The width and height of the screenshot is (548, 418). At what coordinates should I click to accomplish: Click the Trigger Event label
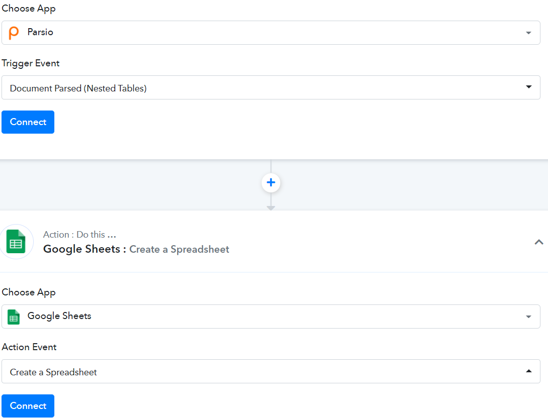(x=31, y=63)
